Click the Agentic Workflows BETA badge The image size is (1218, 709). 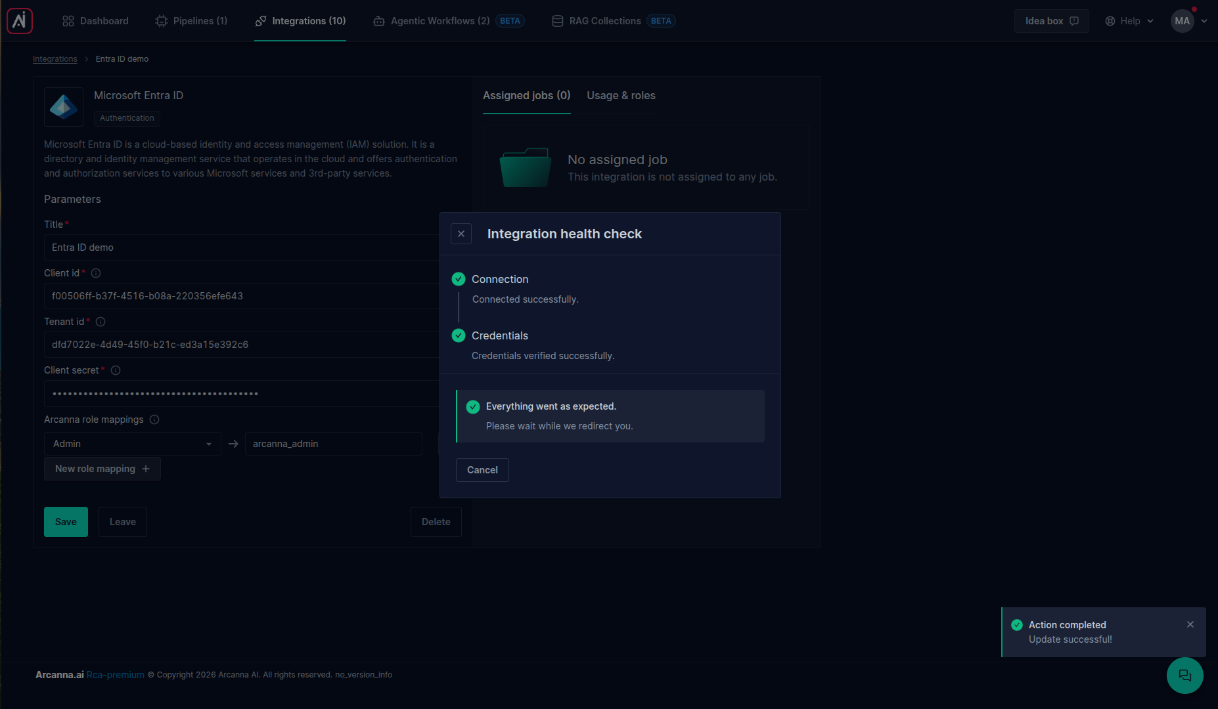pyautogui.click(x=510, y=21)
